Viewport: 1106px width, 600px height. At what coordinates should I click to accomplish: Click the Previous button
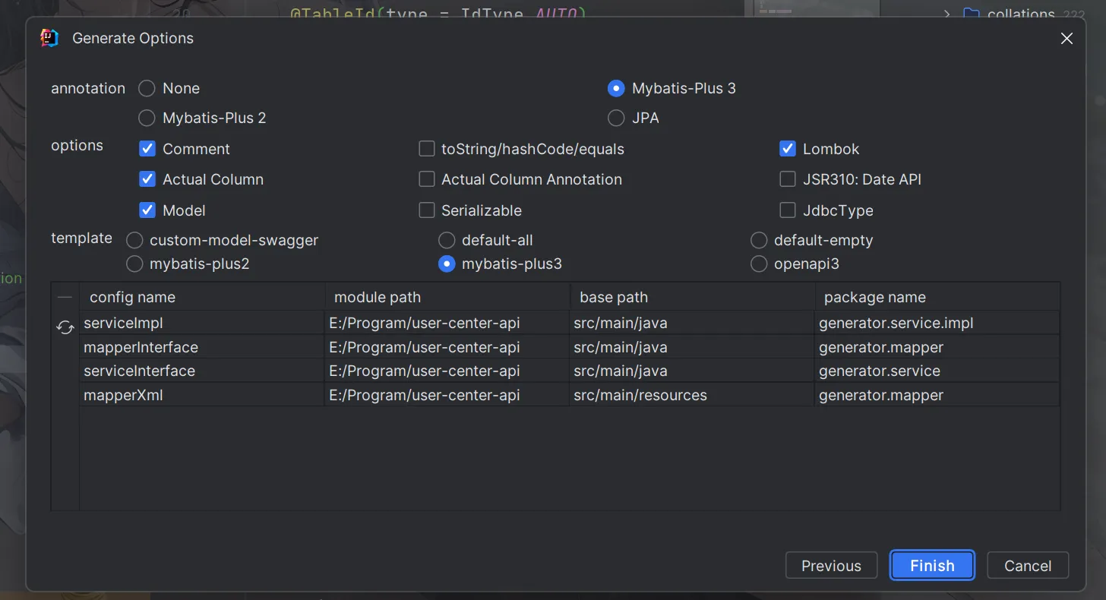pyautogui.click(x=831, y=566)
